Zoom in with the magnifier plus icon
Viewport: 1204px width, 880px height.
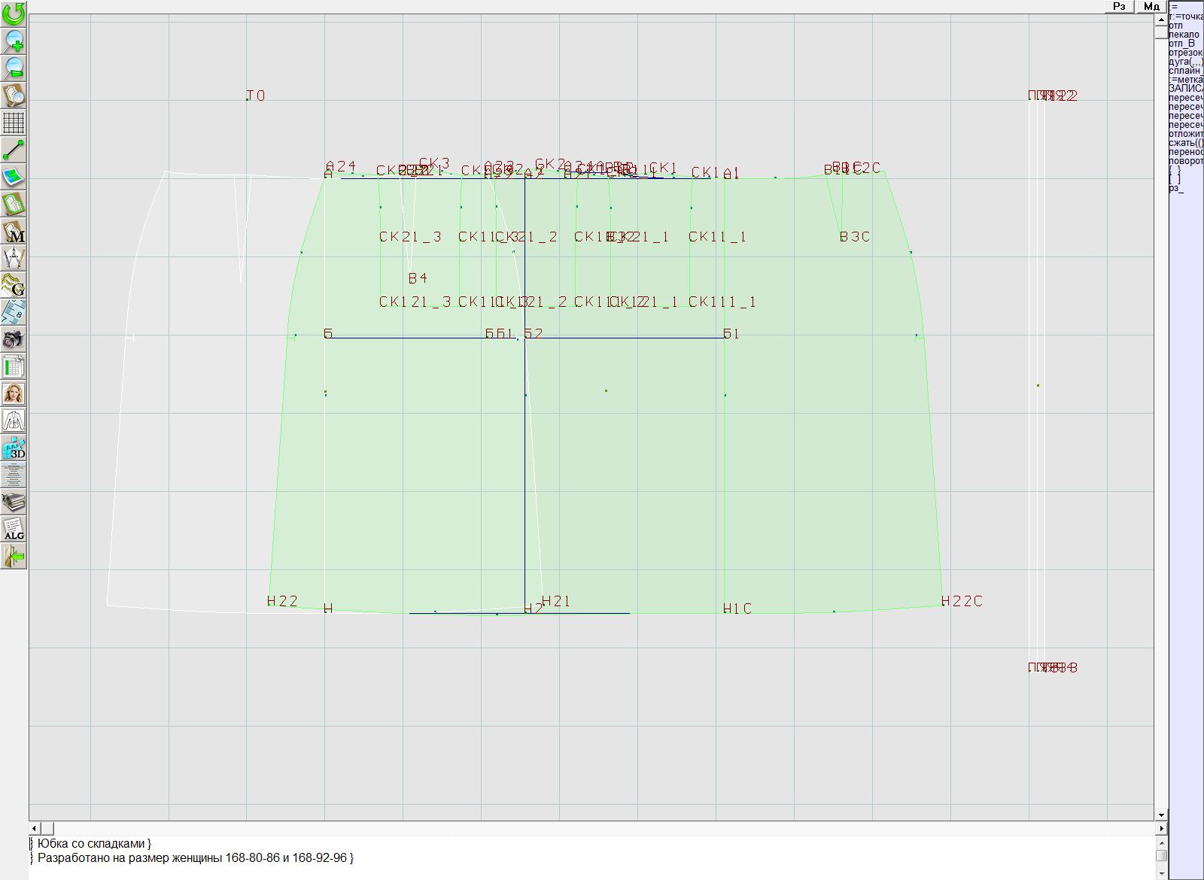(14, 41)
